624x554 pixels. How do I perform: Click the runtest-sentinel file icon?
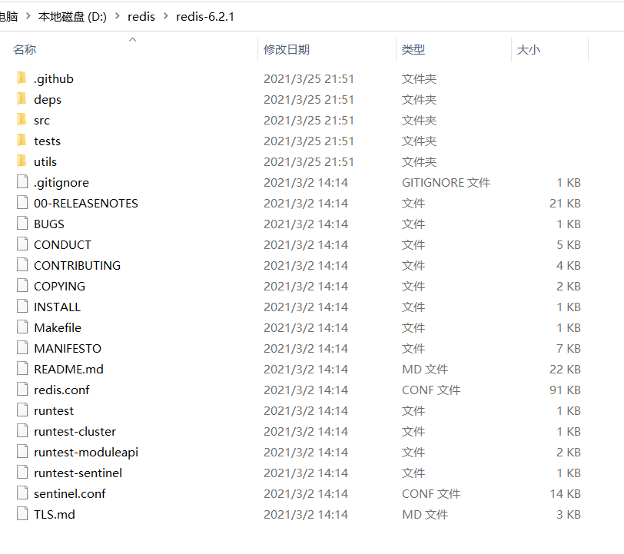click(x=22, y=472)
